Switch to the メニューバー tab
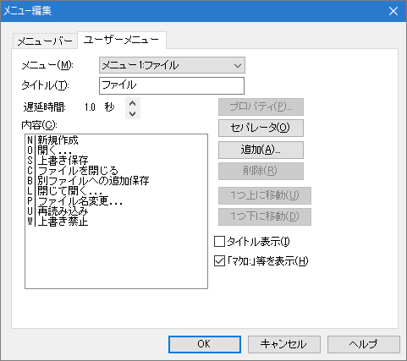This screenshot has height=361, width=407. (x=45, y=41)
